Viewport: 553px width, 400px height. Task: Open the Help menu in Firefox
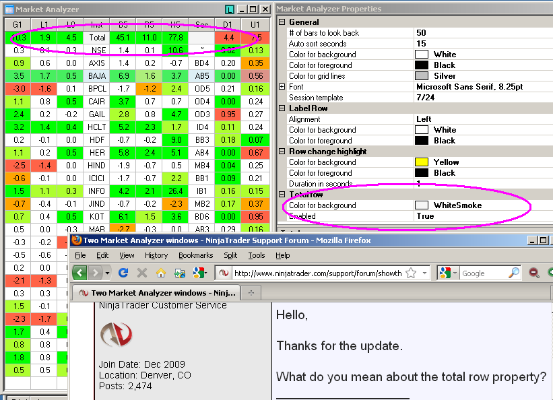point(282,255)
